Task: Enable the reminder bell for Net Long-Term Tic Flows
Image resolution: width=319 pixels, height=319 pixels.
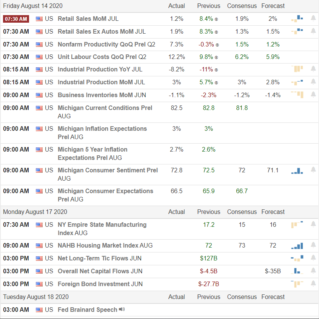Action: [313, 258]
